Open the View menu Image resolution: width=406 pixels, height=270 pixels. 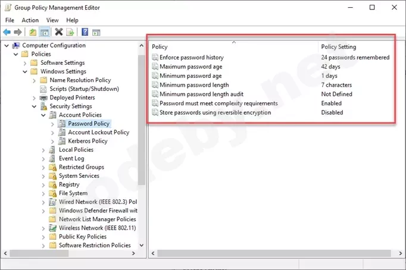click(x=52, y=20)
